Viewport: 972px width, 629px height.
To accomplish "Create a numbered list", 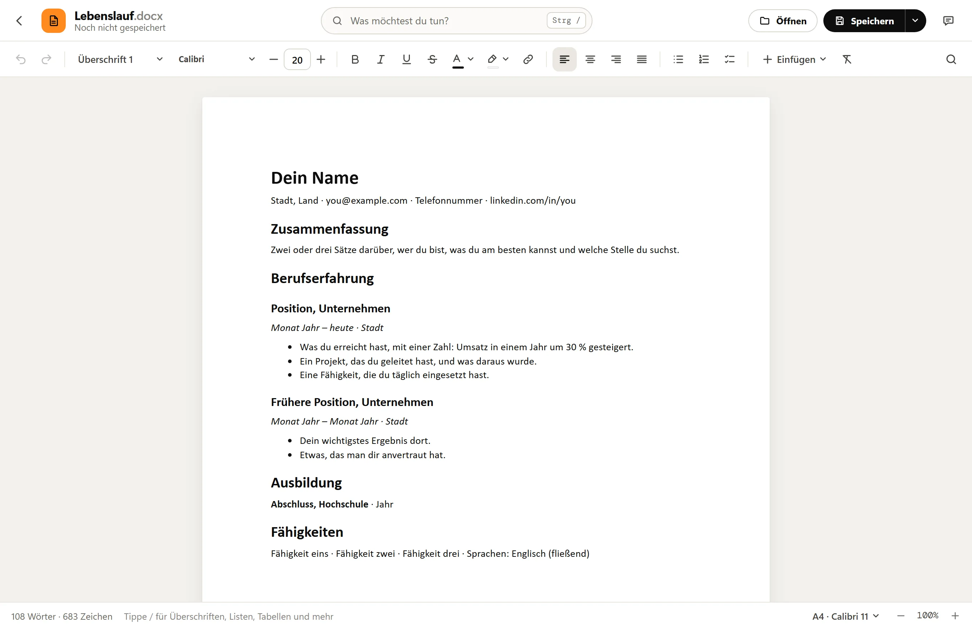I will [x=704, y=59].
